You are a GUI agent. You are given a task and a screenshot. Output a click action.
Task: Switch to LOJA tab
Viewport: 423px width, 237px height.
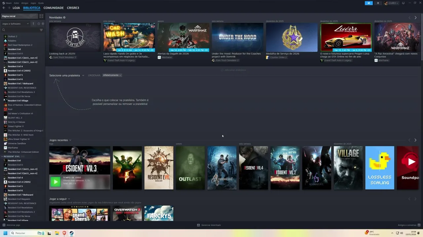coord(16,8)
